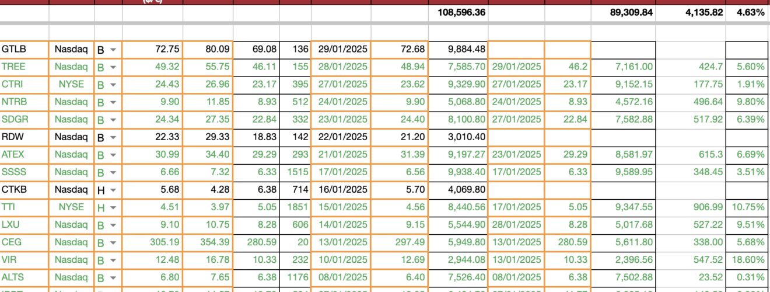Select the CTRI ticker cell
The width and height of the screenshot is (770, 292).
[24, 85]
